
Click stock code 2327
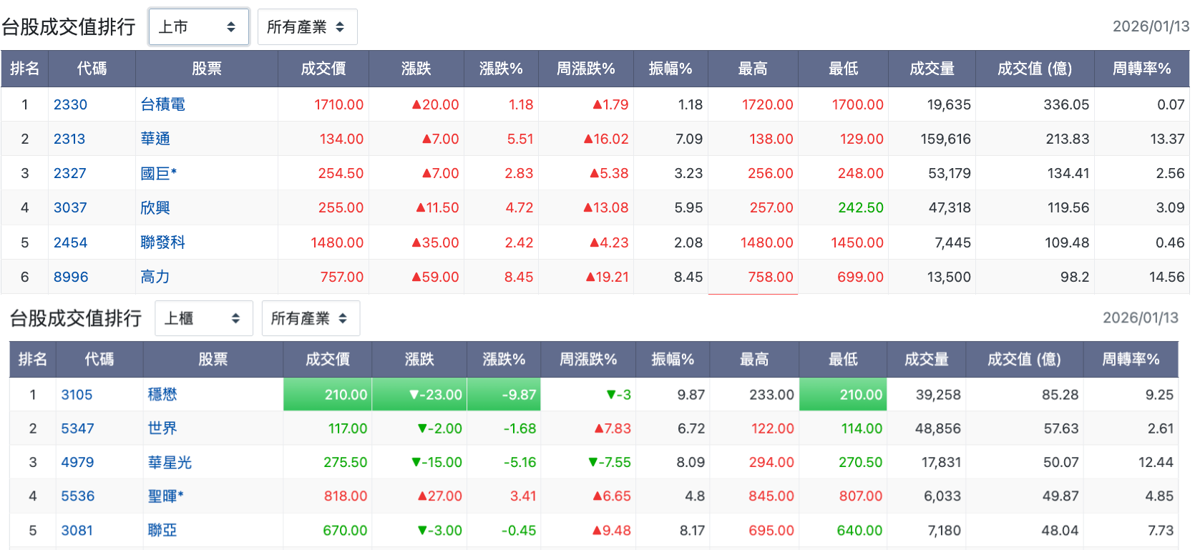(69, 173)
